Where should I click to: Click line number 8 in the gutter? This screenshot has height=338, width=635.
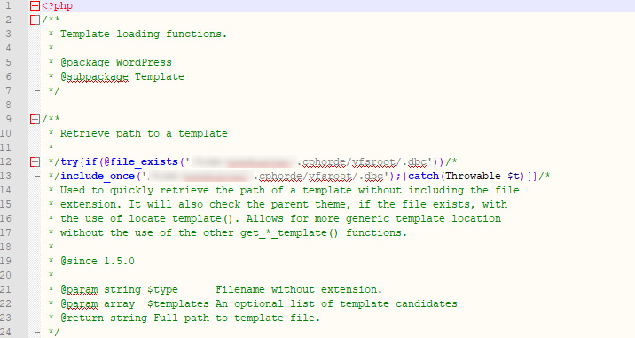pos(8,105)
